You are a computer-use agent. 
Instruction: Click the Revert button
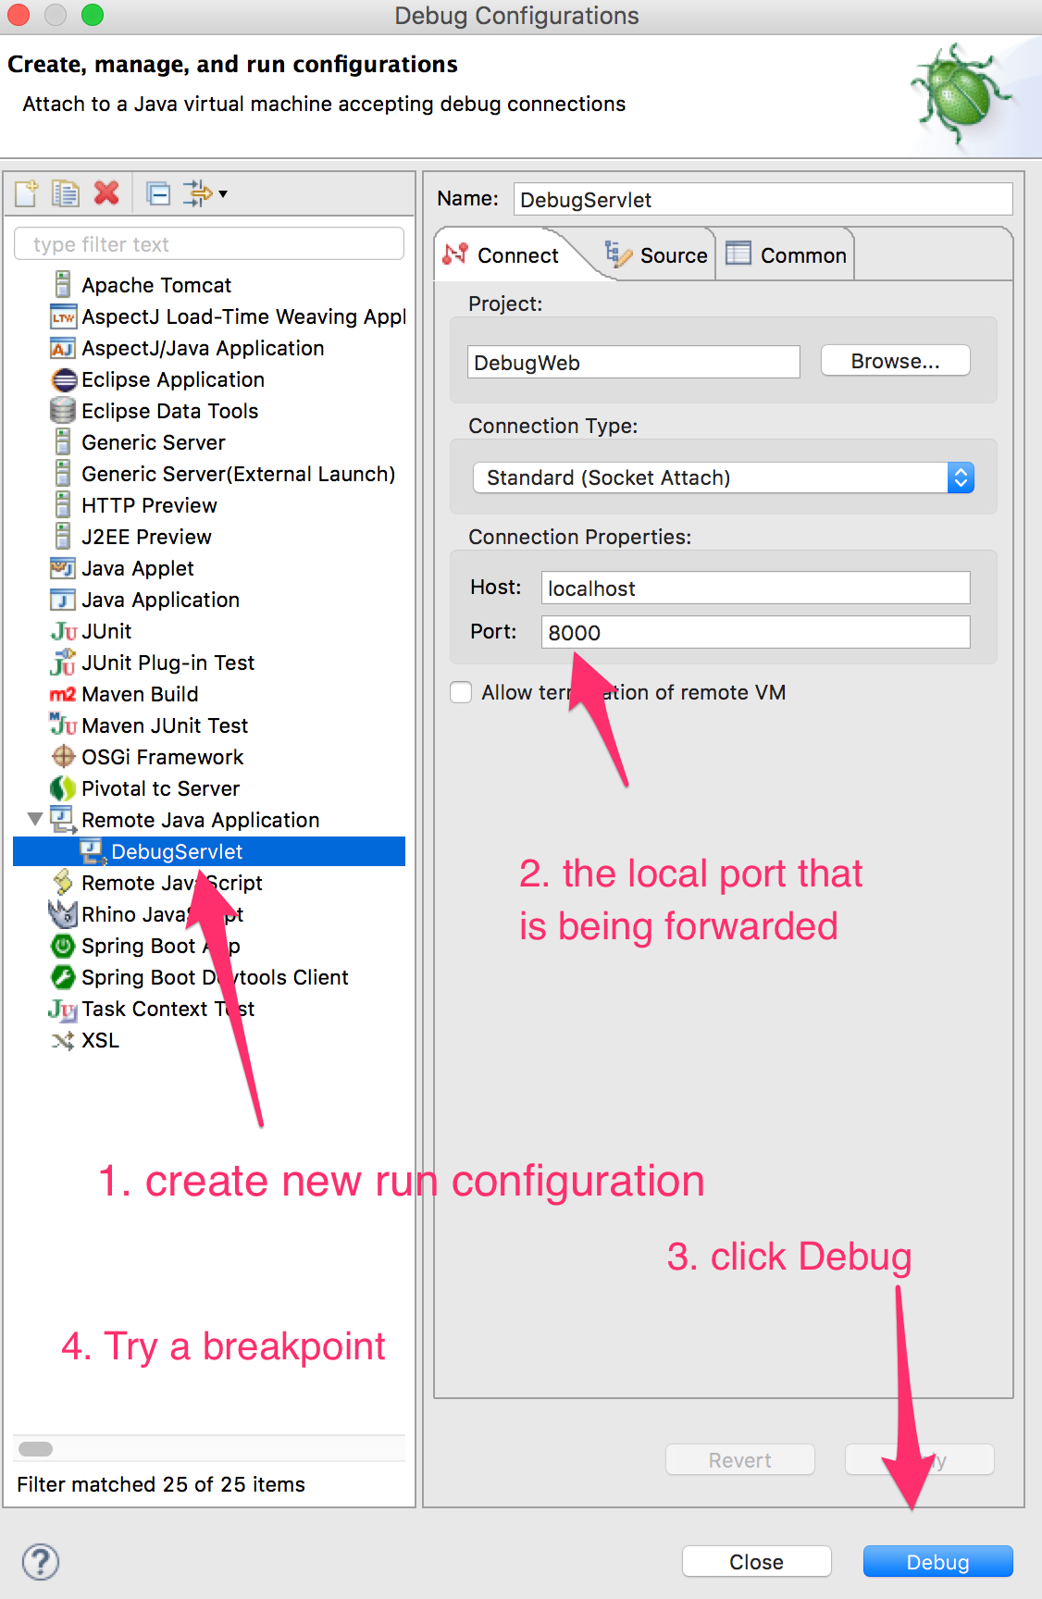coord(740,1460)
